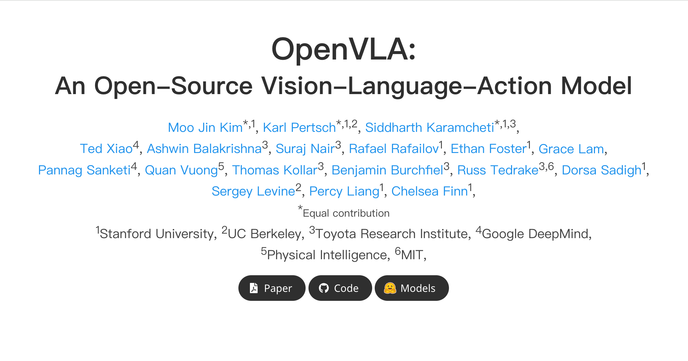Open Pannag Sanketi's author page

click(x=84, y=170)
